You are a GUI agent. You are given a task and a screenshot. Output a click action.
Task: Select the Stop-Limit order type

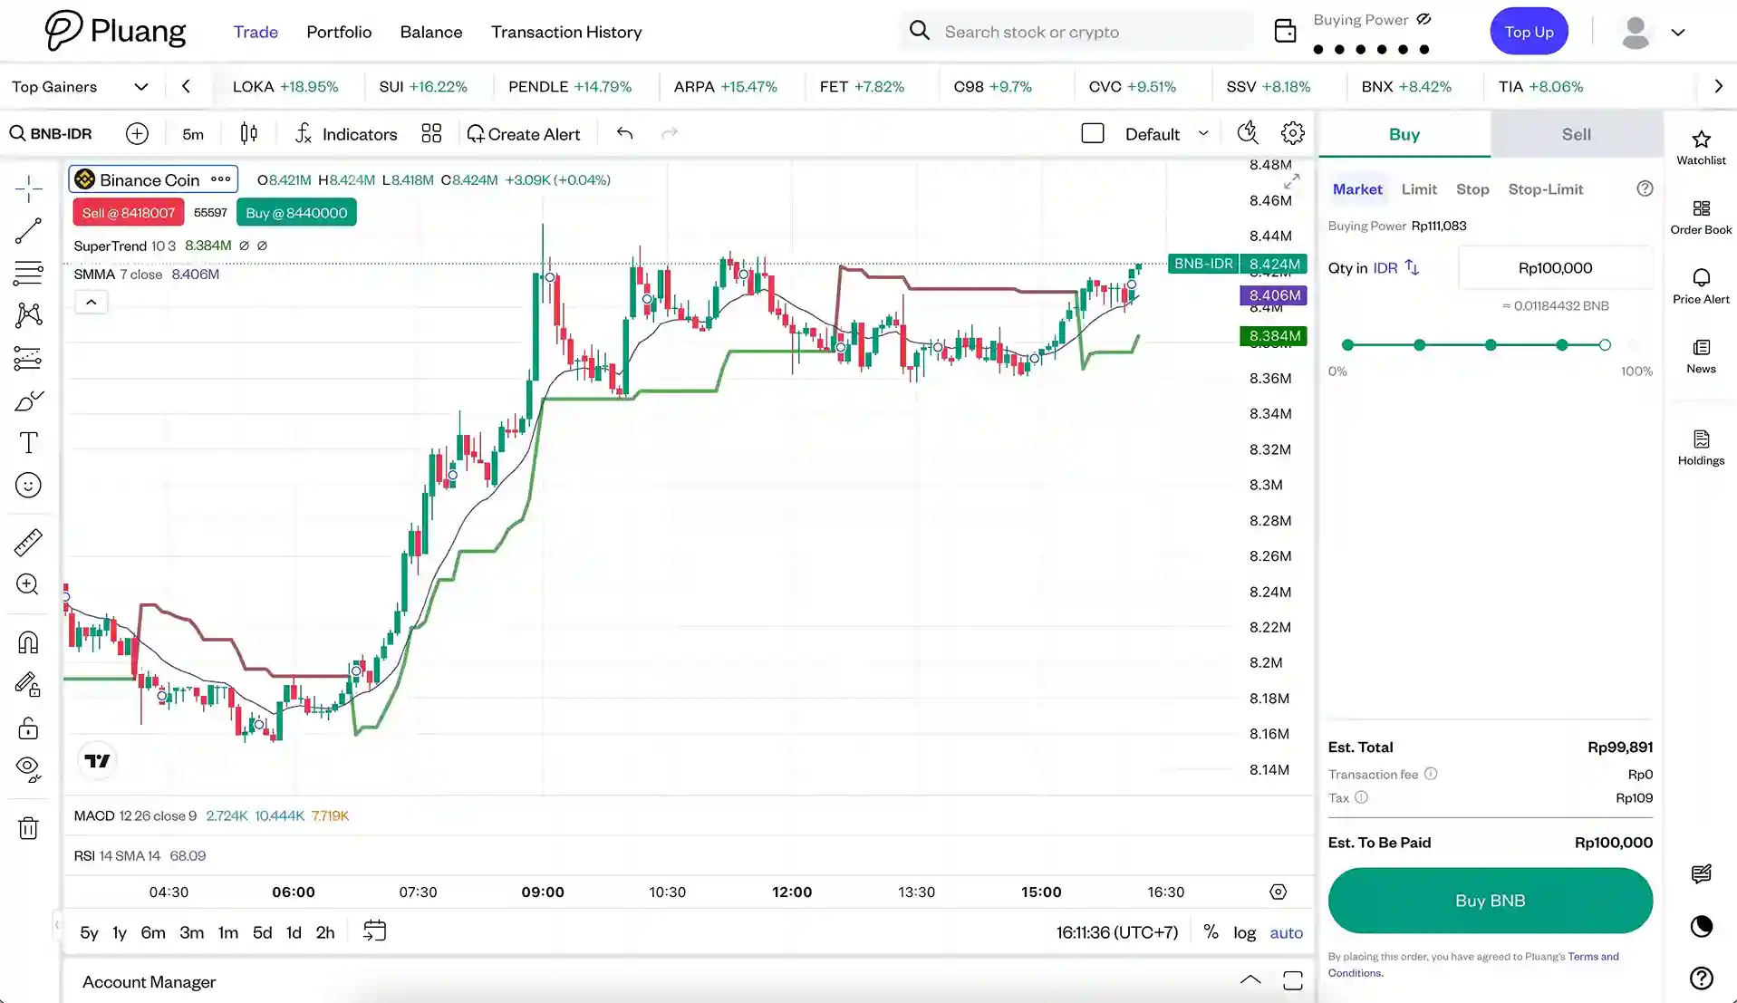1546,189
